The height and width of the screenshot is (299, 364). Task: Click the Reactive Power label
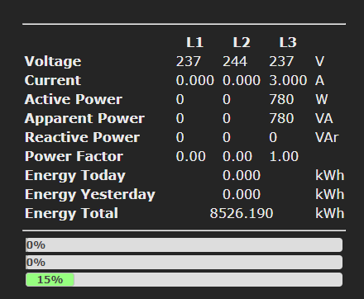click(x=82, y=137)
